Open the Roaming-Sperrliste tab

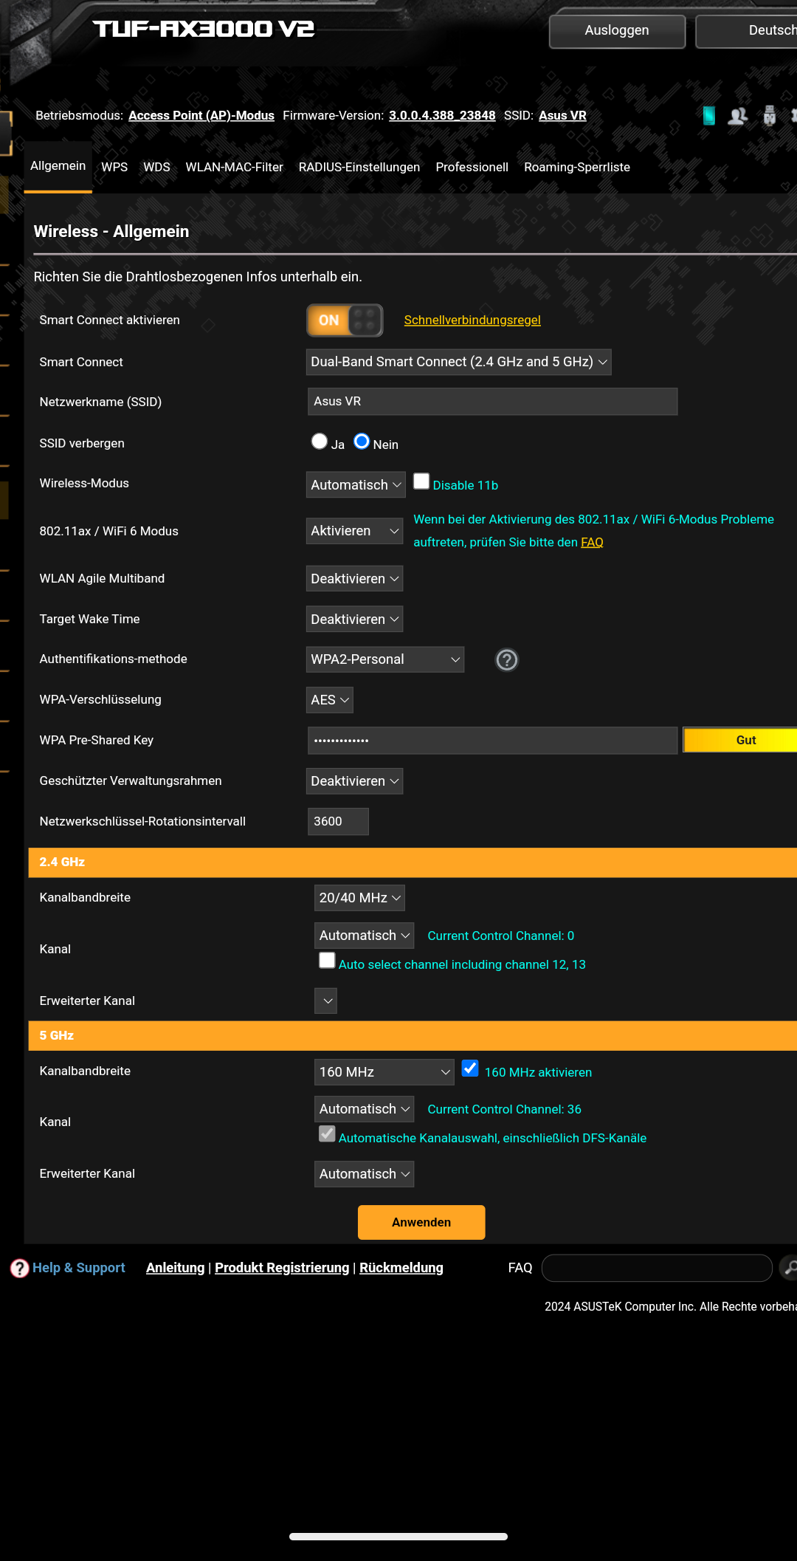coord(577,167)
